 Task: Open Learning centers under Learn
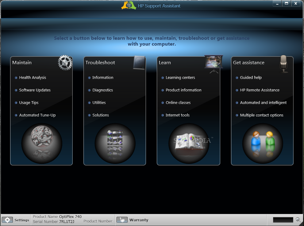180,77
